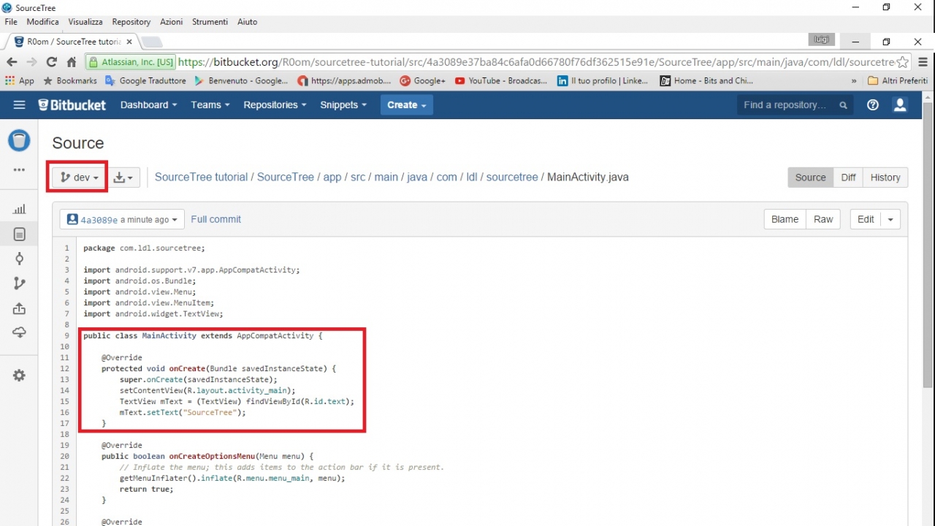The width and height of the screenshot is (935, 526).
Task: Click the repository search magnifier icon
Action: [x=843, y=105]
